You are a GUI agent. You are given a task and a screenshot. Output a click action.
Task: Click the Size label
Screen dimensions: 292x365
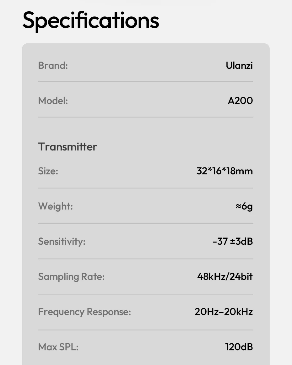48,171
